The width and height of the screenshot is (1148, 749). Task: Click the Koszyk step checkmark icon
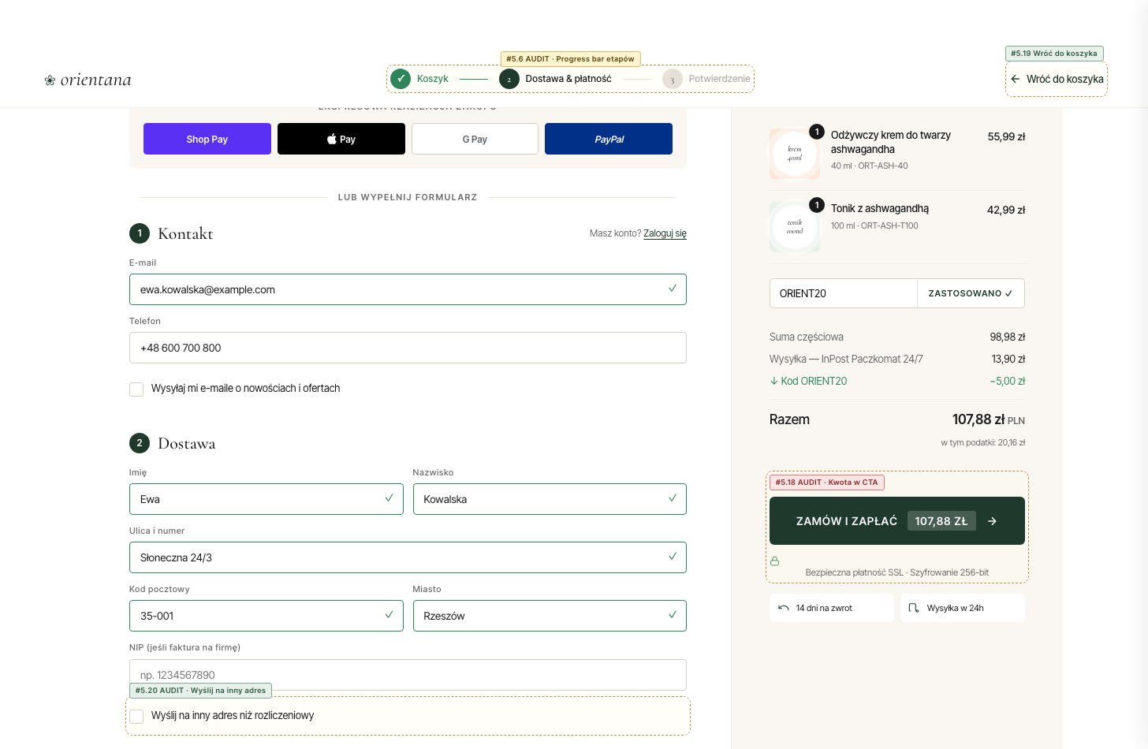click(x=401, y=79)
